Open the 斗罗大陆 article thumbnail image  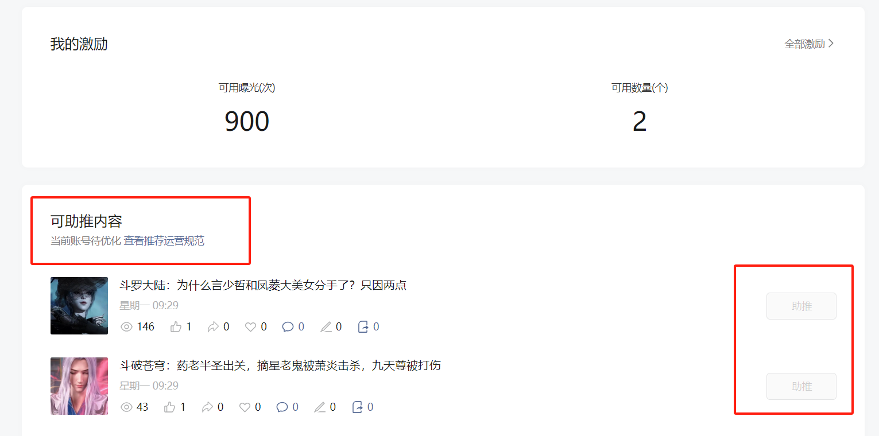point(79,306)
